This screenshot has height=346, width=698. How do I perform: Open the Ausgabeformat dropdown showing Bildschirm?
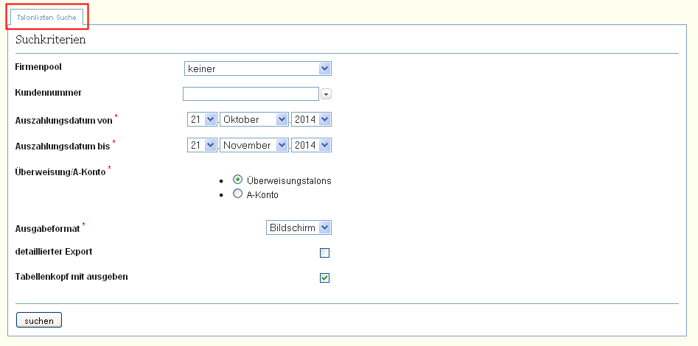[x=299, y=227]
